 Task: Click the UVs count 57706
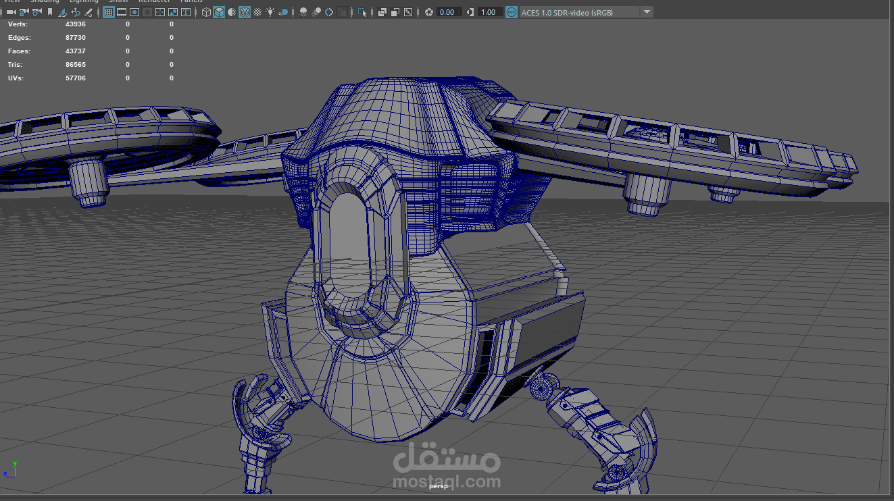(x=75, y=78)
